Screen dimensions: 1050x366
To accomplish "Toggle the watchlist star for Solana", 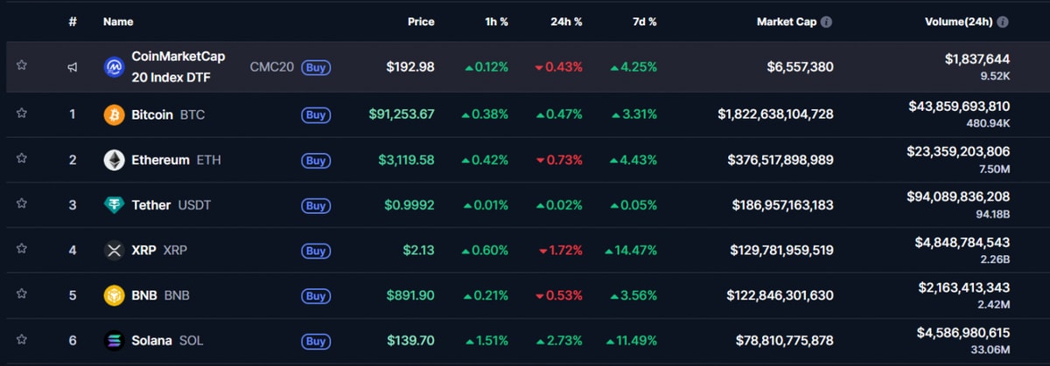I will [22, 341].
